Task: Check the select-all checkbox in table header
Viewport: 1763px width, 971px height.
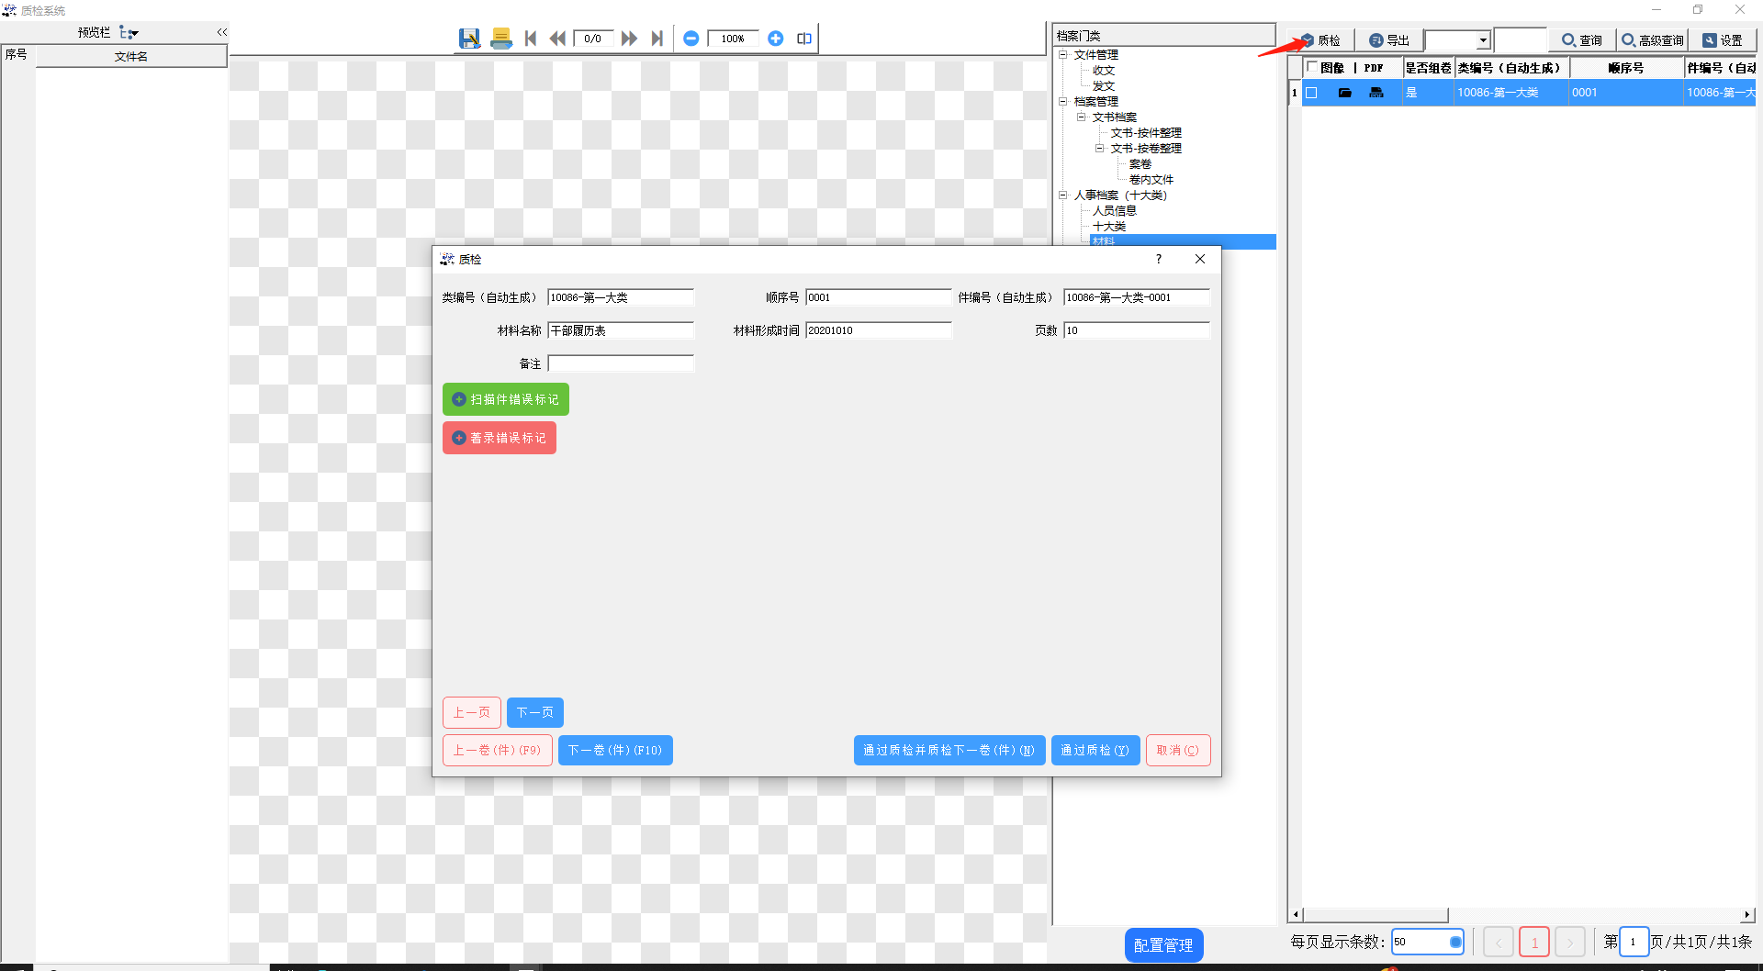Action: pyautogui.click(x=1312, y=67)
